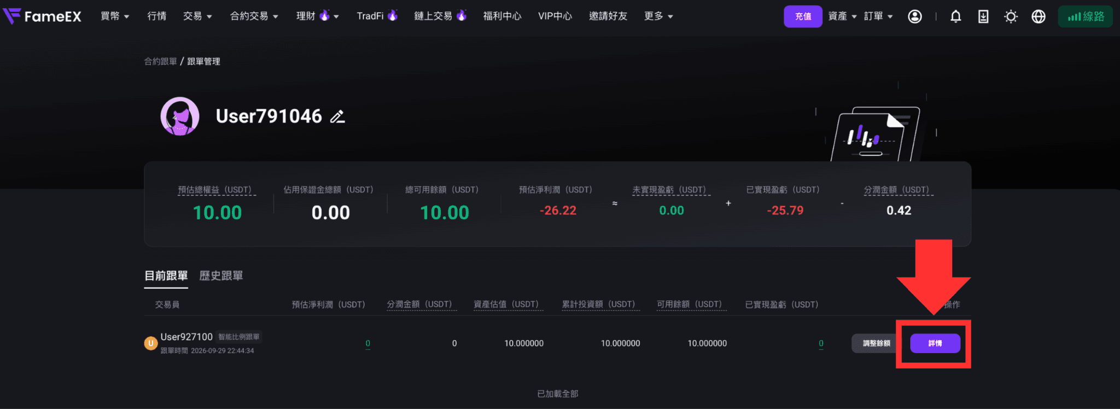Expand 合約交易 dropdown menu
This screenshot has height=409, width=1120.
point(254,16)
